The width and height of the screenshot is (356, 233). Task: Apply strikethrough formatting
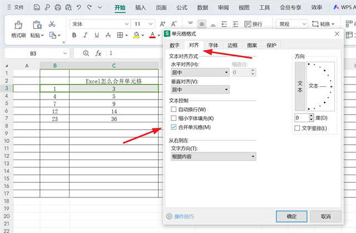[x=108, y=35]
